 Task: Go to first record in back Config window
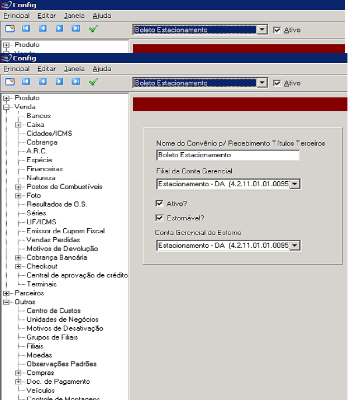tap(26, 29)
